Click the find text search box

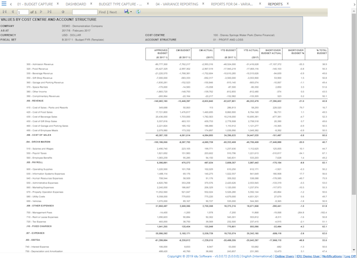(84, 12)
